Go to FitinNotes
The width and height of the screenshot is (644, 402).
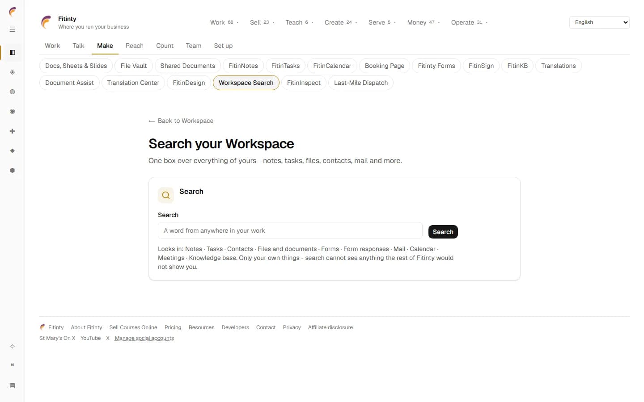[x=243, y=66]
